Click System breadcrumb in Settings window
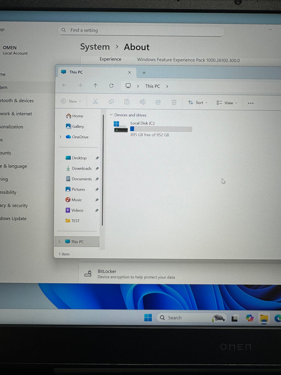Screen dimensions: 281x375 click(95, 47)
